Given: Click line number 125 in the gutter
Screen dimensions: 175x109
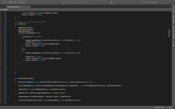Looking at the screenshot, I should pos(5,24).
